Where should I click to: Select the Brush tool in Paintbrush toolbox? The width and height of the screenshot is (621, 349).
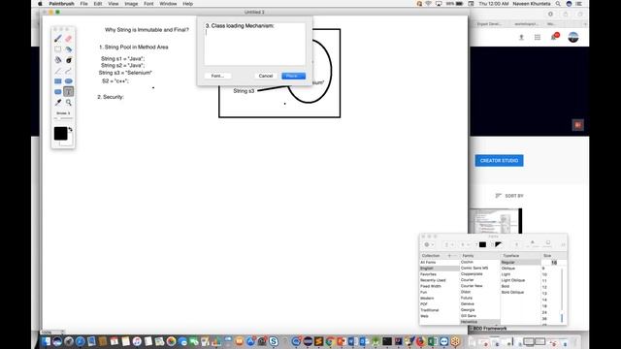tap(58, 39)
